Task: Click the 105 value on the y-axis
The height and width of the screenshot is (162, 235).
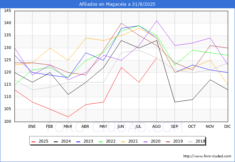Action: tap(8, 109)
